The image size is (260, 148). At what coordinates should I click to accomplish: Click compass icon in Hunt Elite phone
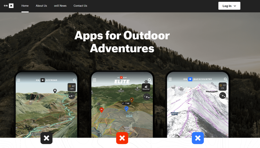[147, 97]
